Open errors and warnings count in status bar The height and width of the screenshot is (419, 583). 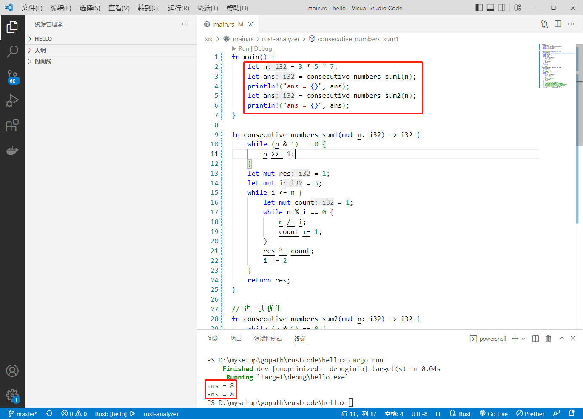tap(74, 414)
